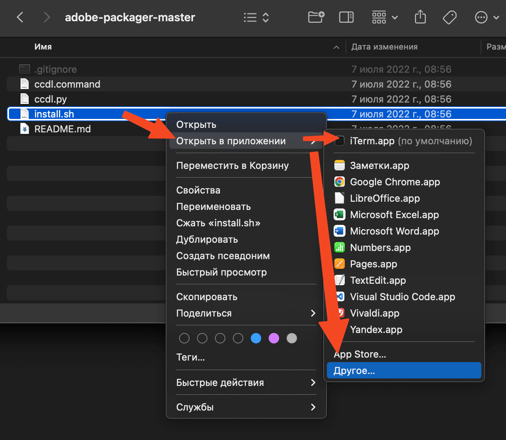This screenshot has width=506, height=440.
Task: Select Numbers.app in the submenu
Action: [380, 248]
